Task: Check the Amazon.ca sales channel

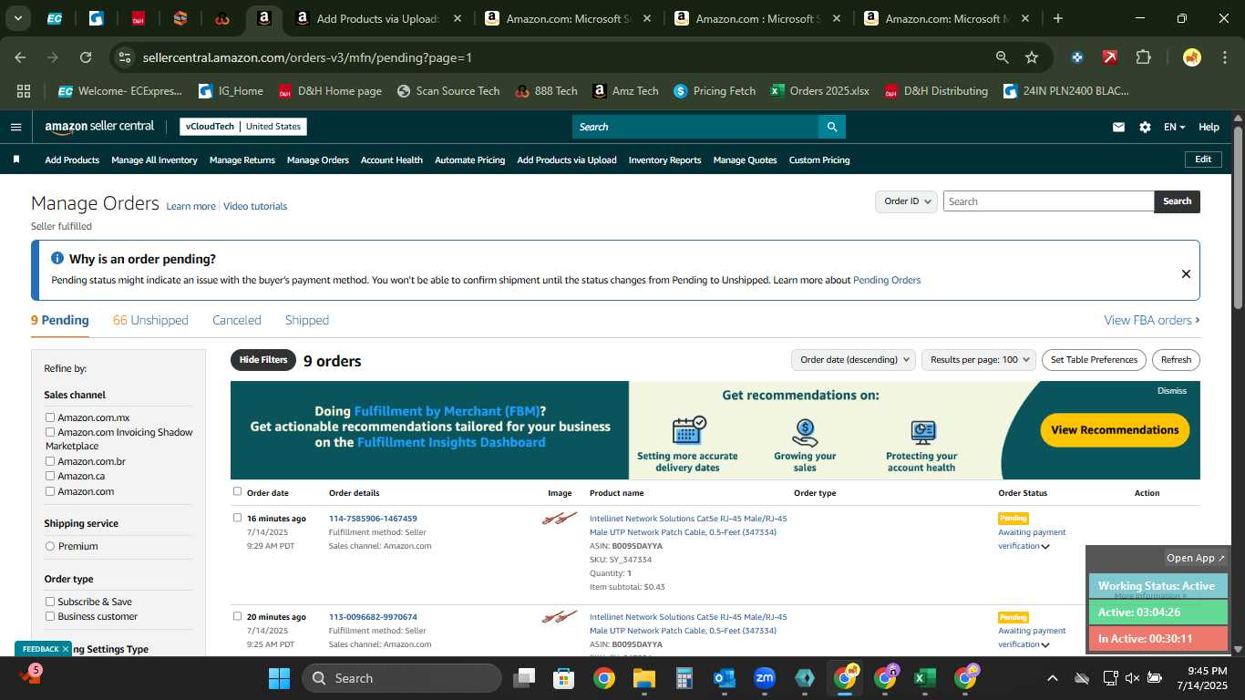Action: tap(50, 476)
